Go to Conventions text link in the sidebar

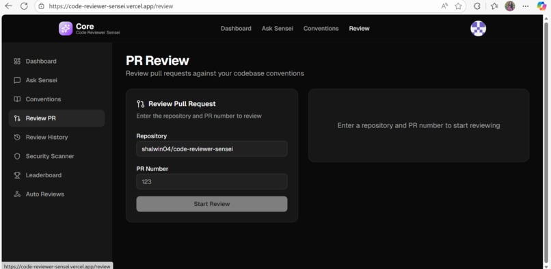click(x=43, y=99)
